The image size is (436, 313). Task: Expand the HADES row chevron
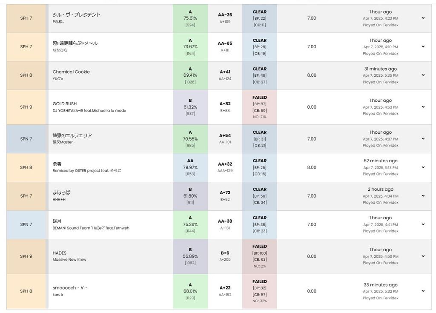423,256
